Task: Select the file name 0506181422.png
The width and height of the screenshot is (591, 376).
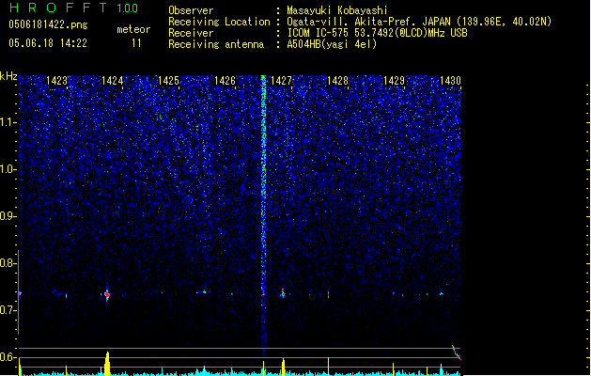Action: pyautogui.click(x=48, y=24)
